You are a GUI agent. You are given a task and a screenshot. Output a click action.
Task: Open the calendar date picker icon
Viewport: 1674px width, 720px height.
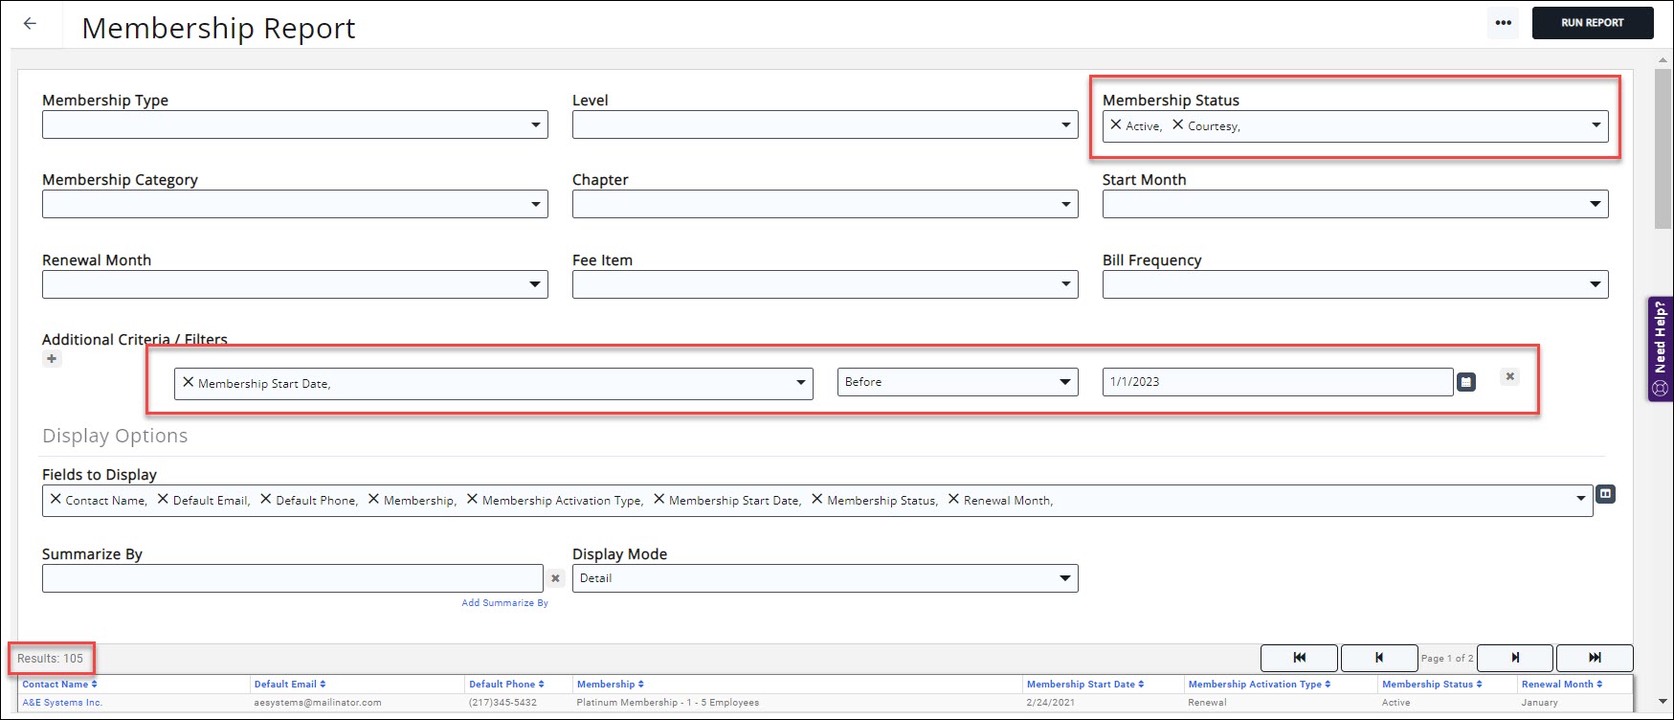coord(1465,382)
